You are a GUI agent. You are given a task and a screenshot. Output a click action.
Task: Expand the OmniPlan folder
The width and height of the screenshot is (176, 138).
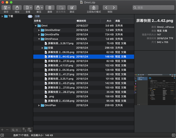[39, 105]
